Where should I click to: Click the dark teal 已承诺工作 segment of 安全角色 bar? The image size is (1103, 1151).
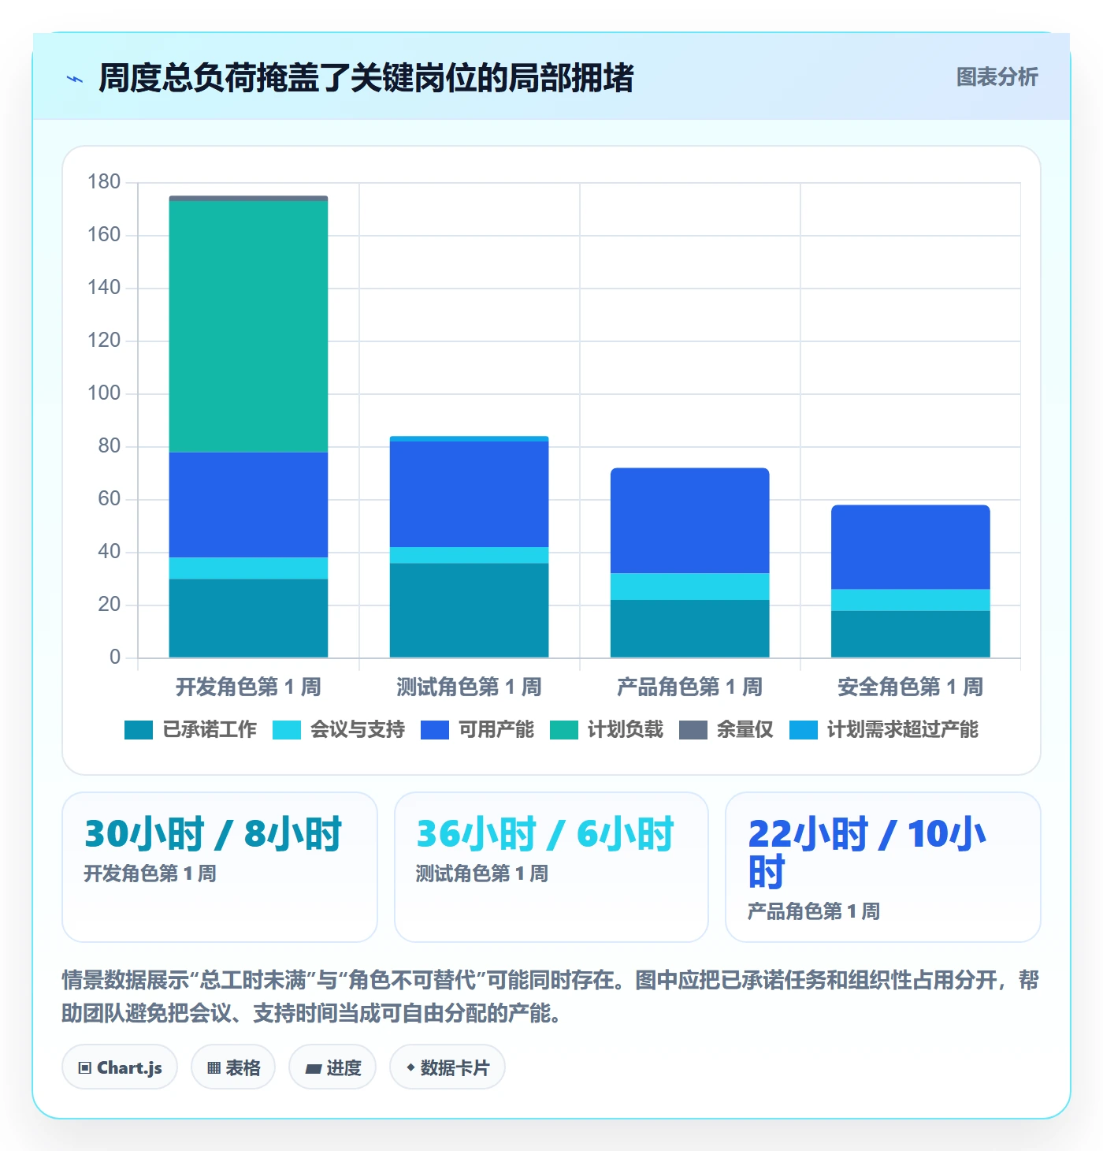coord(910,634)
